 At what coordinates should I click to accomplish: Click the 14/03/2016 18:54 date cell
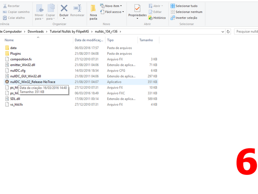click(x=87, y=70)
